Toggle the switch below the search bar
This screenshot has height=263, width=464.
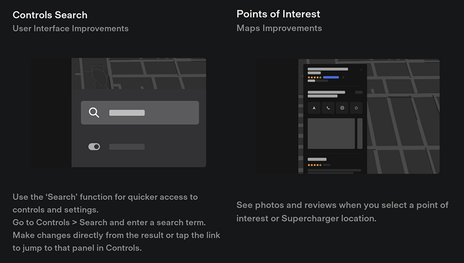pyautogui.click(x=94, y=146)
